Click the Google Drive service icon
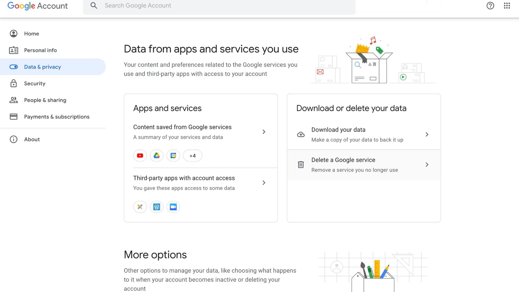Viewport: 519px width, 292px height. click(x=157, y=155)
